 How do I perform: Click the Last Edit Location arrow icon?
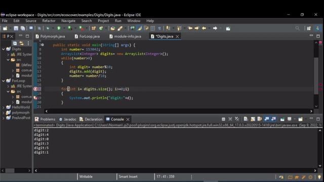click(x=190, y=28)
